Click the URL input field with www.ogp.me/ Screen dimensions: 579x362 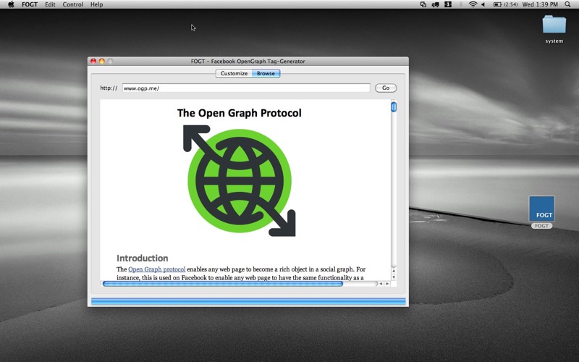tap(246, 88)
